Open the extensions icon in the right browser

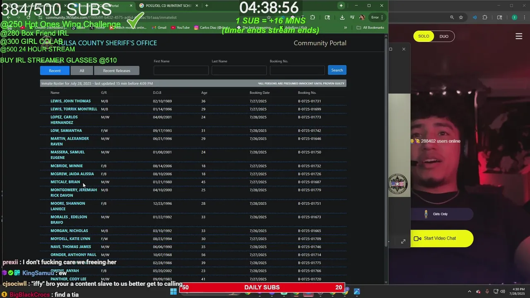pyautogui.click(x=485, y=17)
